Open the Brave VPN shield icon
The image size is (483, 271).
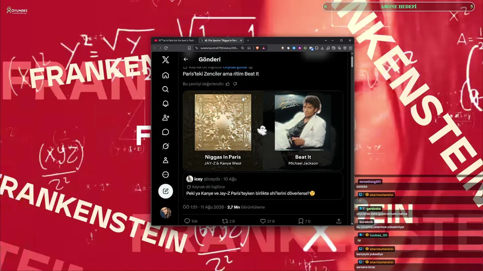point(345,48)
